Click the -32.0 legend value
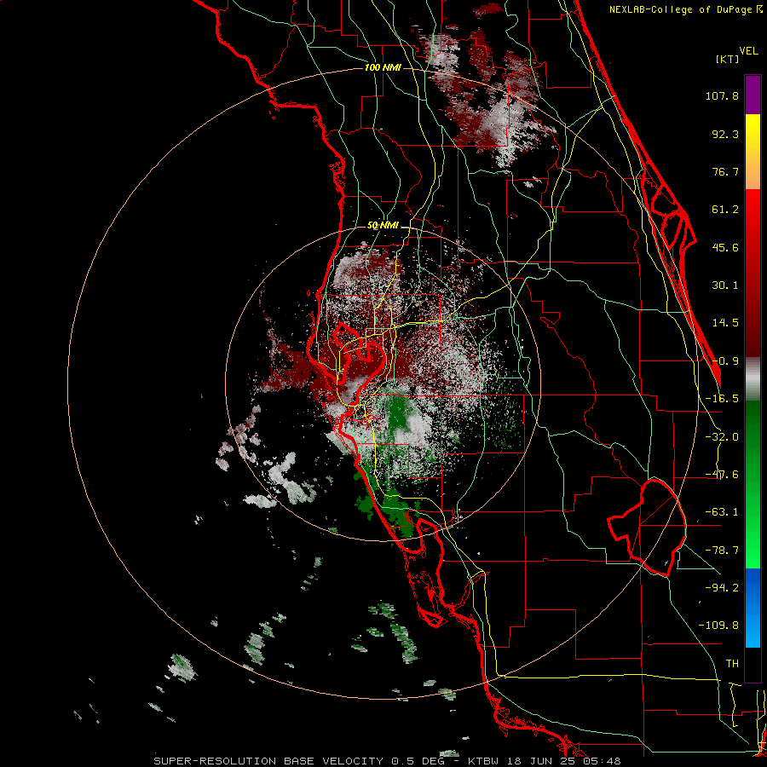This screenshot has width=767, height=767. (722, 437)
